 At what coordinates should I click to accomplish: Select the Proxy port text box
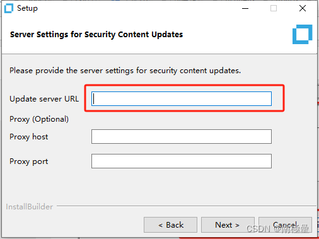(x=182, y=161)
